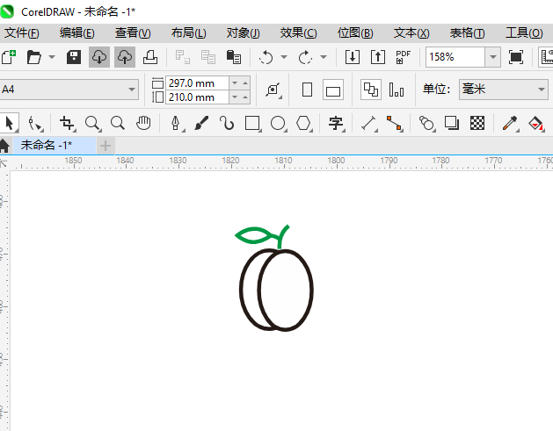553x431 pixels.
Task: Click the New document icon
Action: pos(9,57)
